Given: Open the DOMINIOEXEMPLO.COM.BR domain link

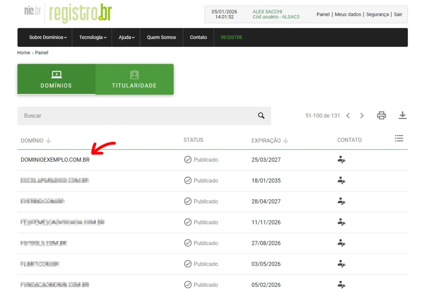Looking at the screenshot, I should (55, 160).
